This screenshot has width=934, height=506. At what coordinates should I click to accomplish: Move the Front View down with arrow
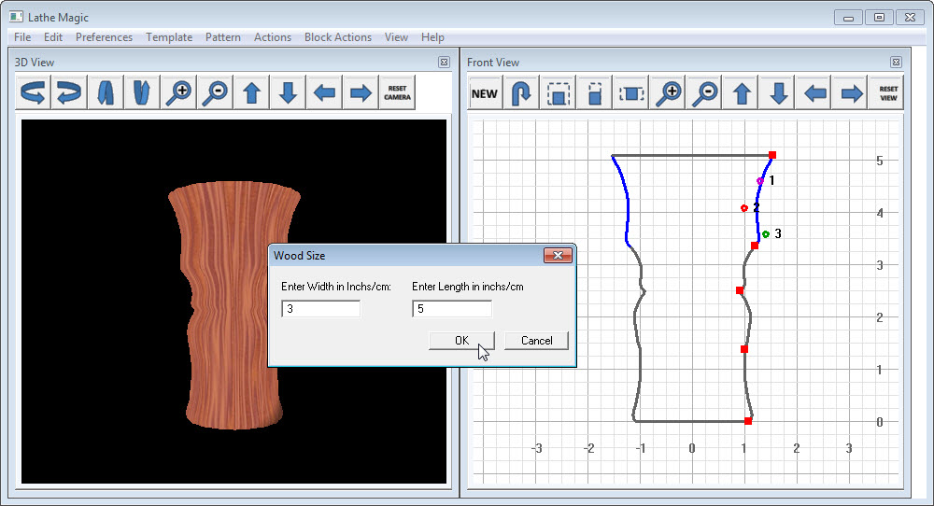point(778,93)
